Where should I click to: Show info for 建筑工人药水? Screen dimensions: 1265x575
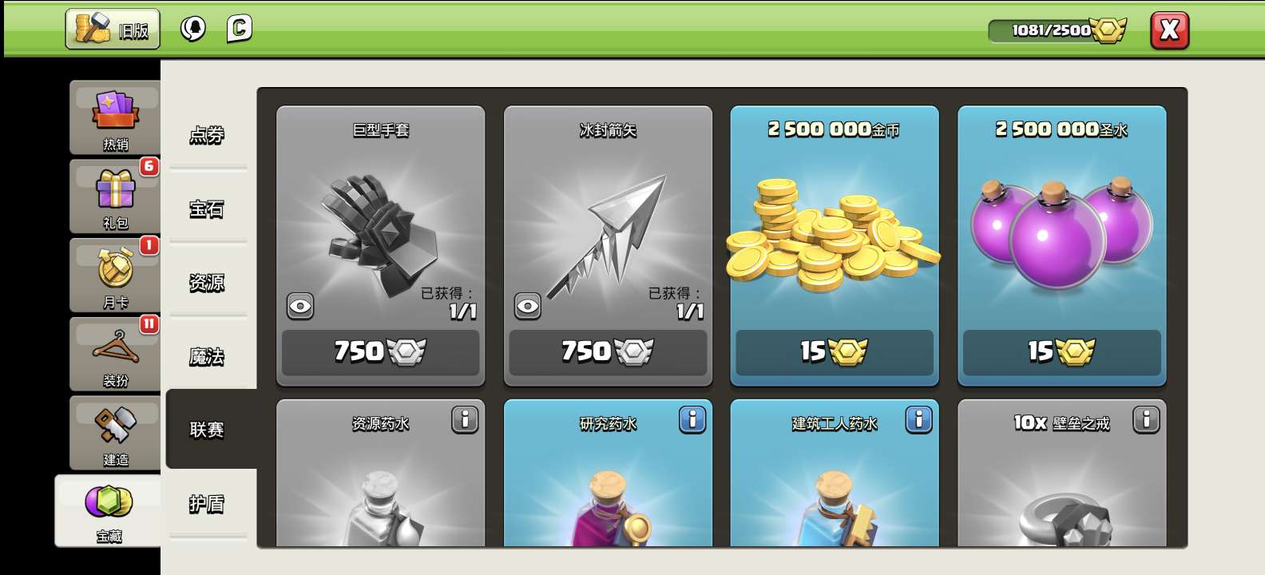[919, 419]
